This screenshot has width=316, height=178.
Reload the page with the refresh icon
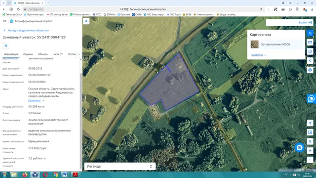click(x=18, y=9)
